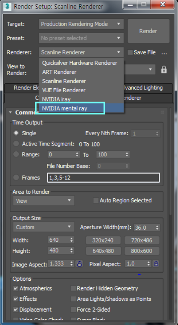Toggle the Image Aspect lock icon
The width and height of the screenshot is (178, 325).
79,264
